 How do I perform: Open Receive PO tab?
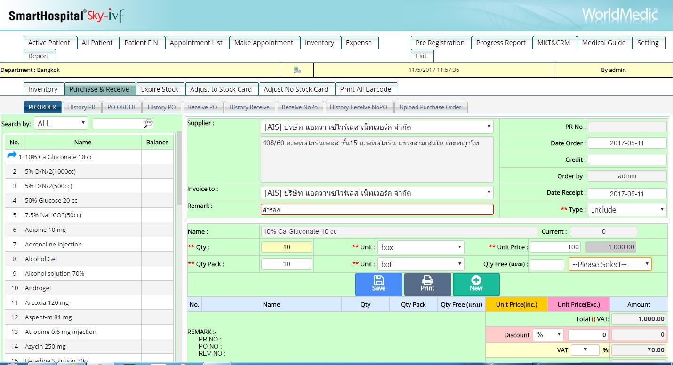pos(202,107)
